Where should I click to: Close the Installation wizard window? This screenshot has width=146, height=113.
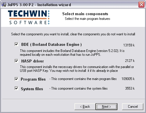pos(141,5)
